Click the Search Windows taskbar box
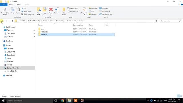The image size is (183, 103). (x=29, y=100)
